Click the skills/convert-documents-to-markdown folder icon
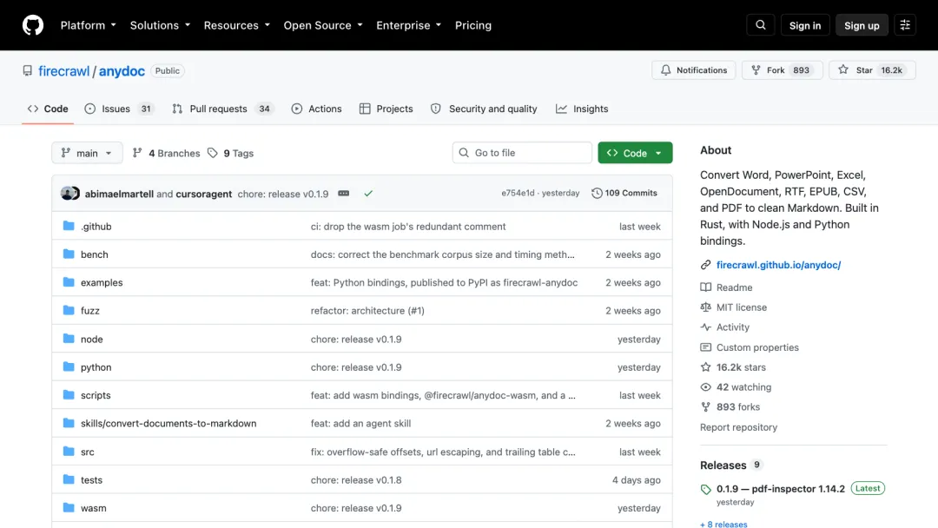938x528 pixels. coord(69,423)
